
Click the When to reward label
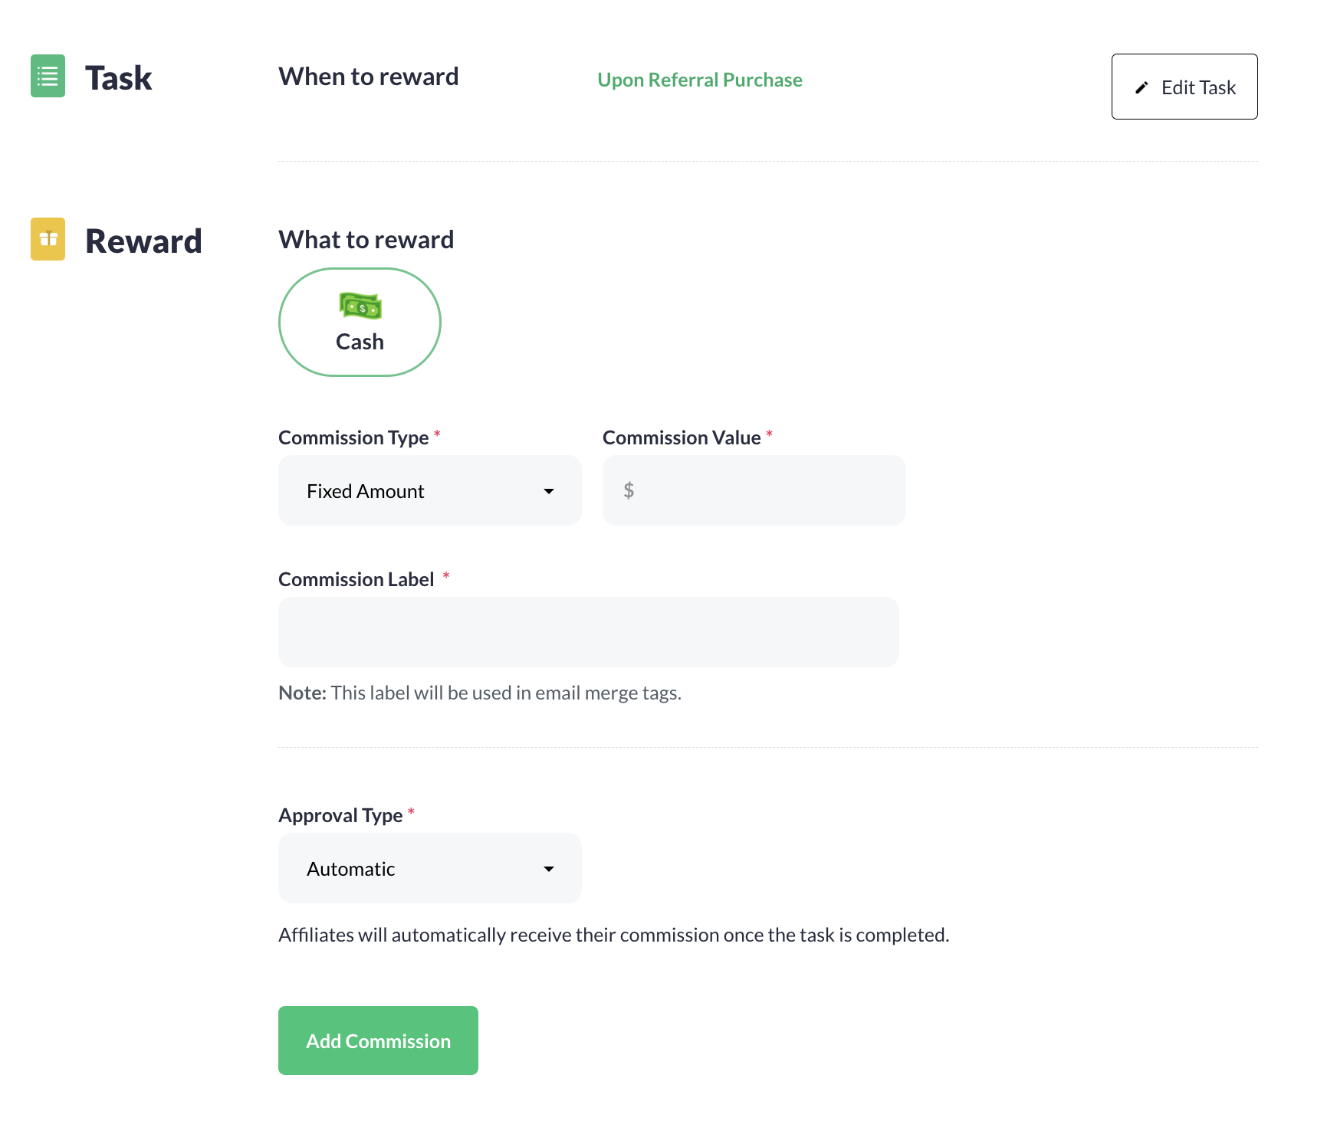tap(368, 76)
